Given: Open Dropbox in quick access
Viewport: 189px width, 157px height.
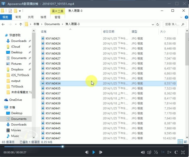Looking at the screenshot, I should (x=17, y=69).
